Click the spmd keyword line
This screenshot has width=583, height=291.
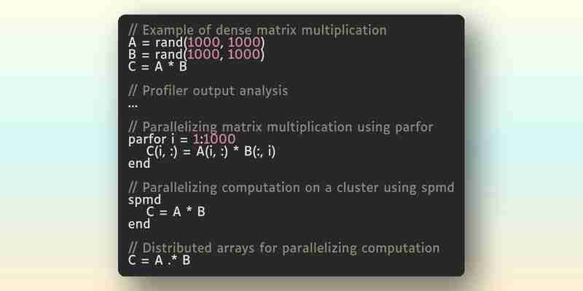point(144,200)
